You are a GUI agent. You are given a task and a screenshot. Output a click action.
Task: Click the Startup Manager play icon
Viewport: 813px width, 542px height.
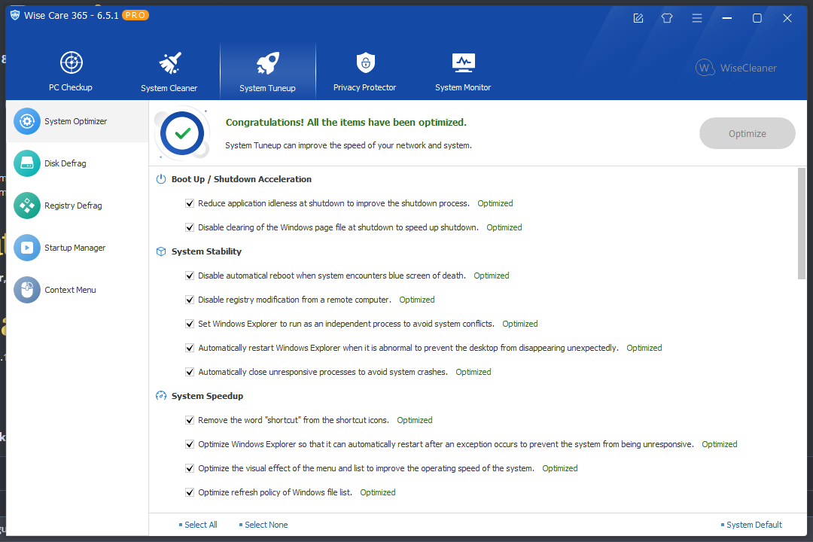pos(27,248)
